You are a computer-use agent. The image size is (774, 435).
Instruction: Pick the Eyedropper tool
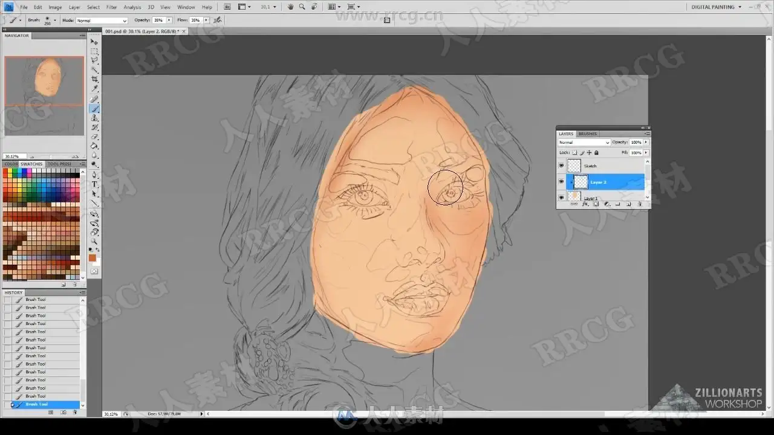pos(94,89)
